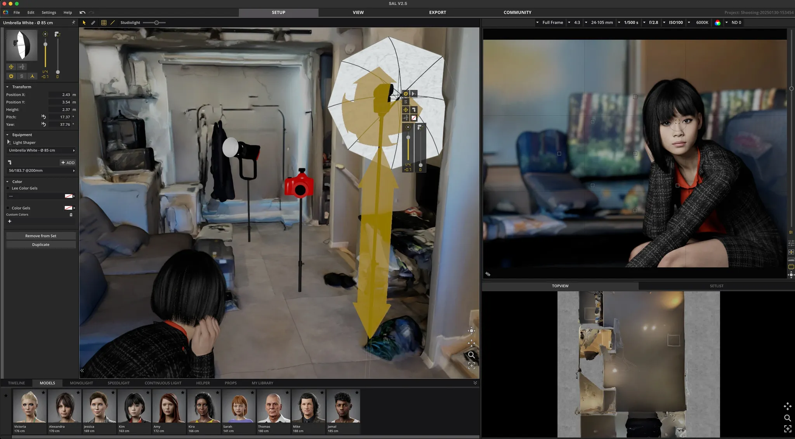Select the Move/Transform tool icon
This screenshot has width=795, height=439.
(x=83, y=22)
